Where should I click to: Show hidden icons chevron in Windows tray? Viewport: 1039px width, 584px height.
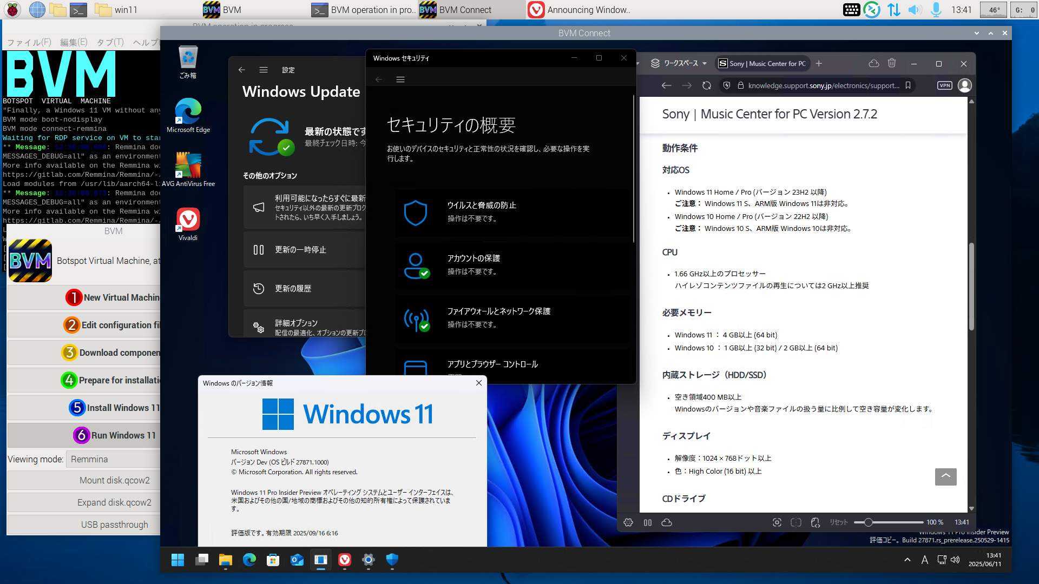pyautogui.click(x=907, y=560)
